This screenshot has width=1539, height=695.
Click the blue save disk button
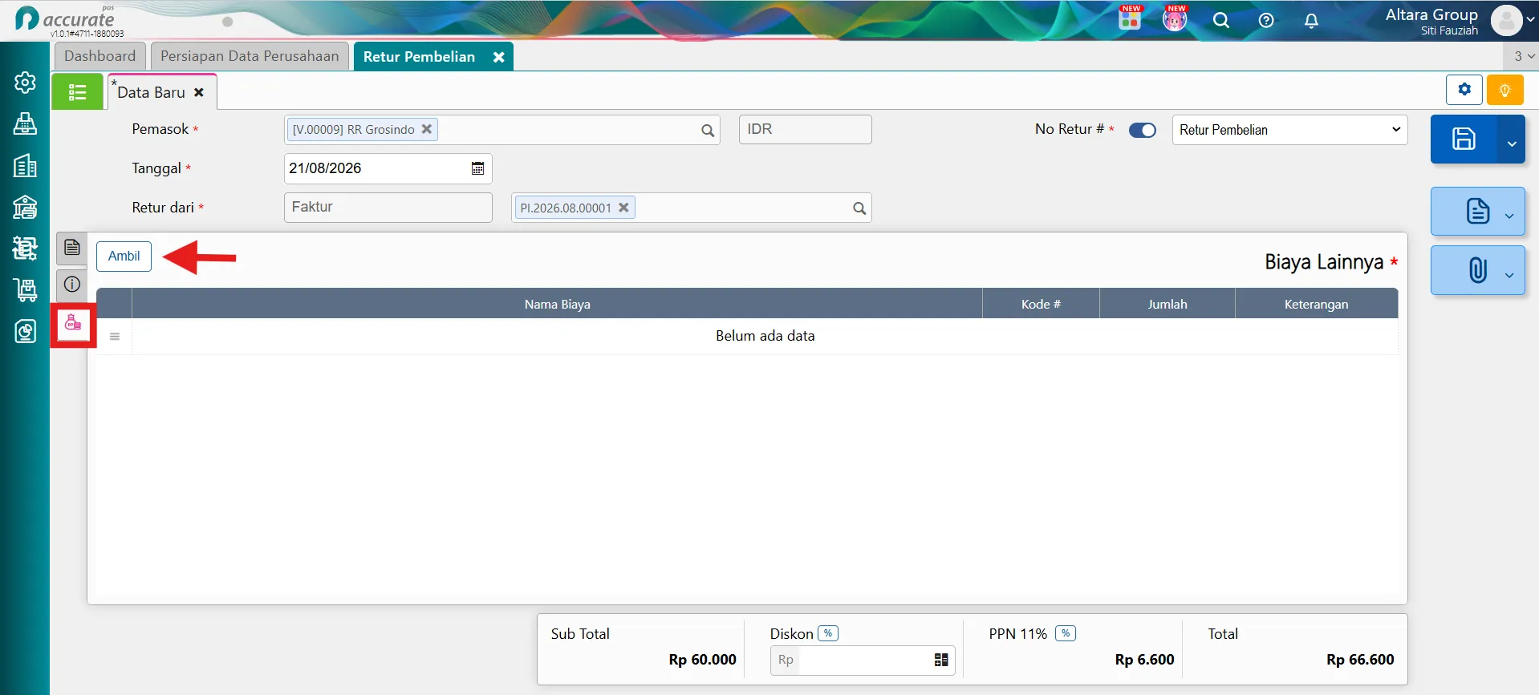pyautogui.click(x=1464, y=139)
